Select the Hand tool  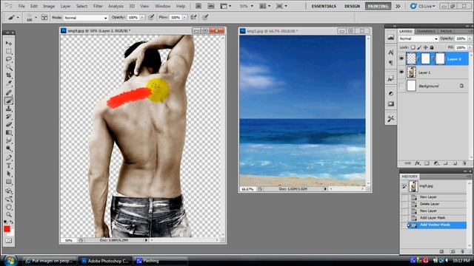[9, 207]
